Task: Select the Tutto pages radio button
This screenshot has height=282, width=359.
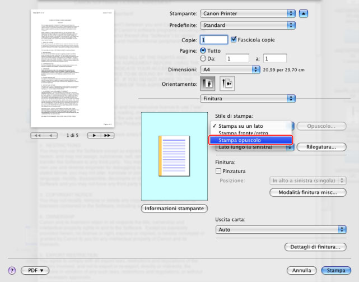Action: (203, 50)
